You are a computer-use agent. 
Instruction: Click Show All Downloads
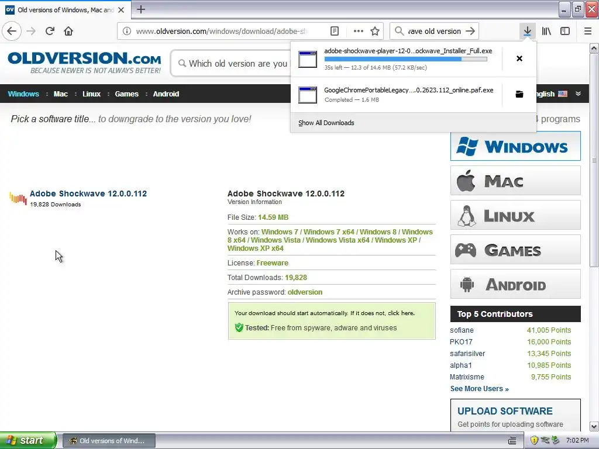point(326,123)
